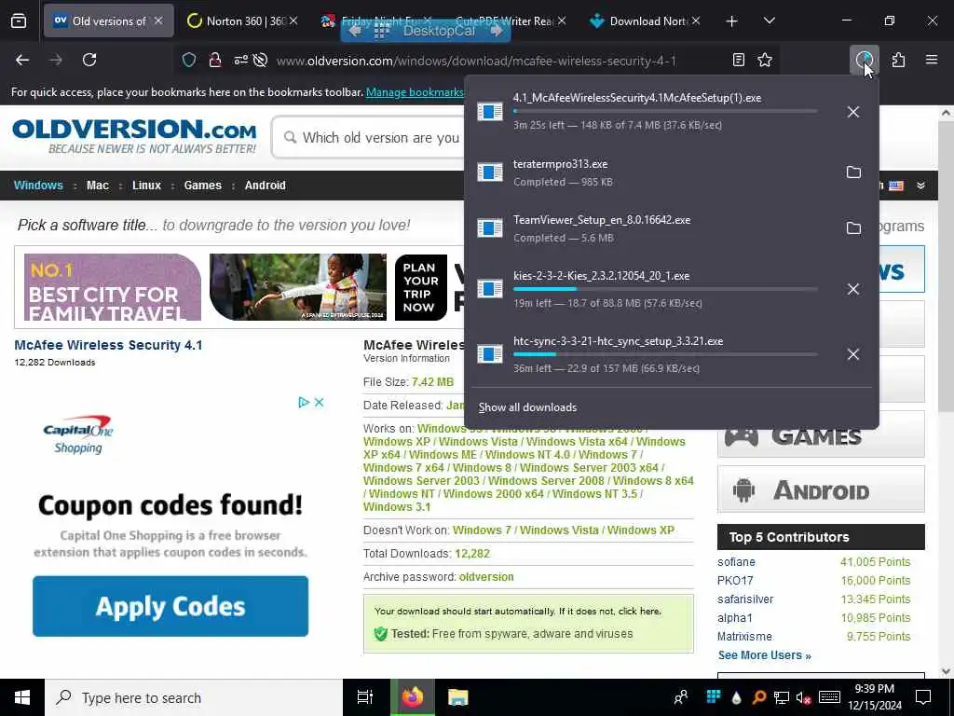The image size is (954, 716).
Task: Open new tab with the plus button
Action: point(732,21)
